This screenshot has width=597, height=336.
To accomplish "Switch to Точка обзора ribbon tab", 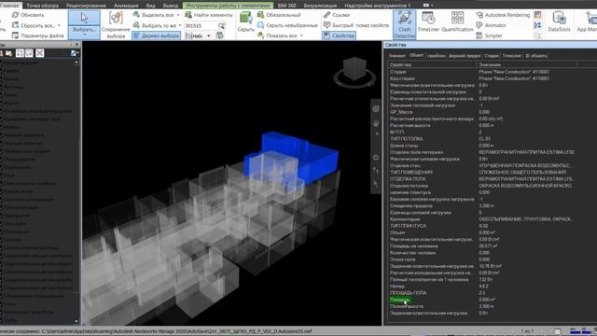I will 42,6.
